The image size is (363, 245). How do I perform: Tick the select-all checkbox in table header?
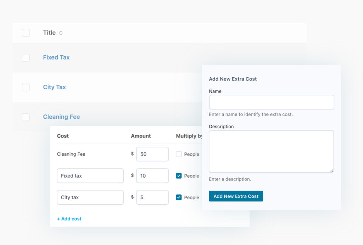[26, 33]
